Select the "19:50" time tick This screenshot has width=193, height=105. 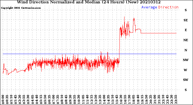[146, 99]
